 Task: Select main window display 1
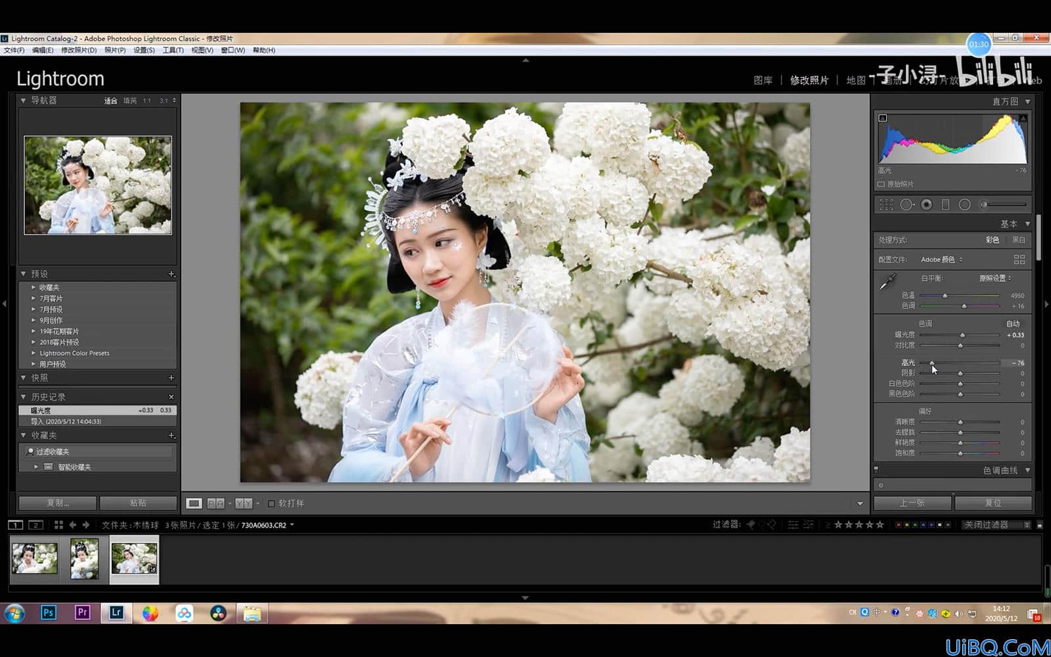click(x=15, y=525)
